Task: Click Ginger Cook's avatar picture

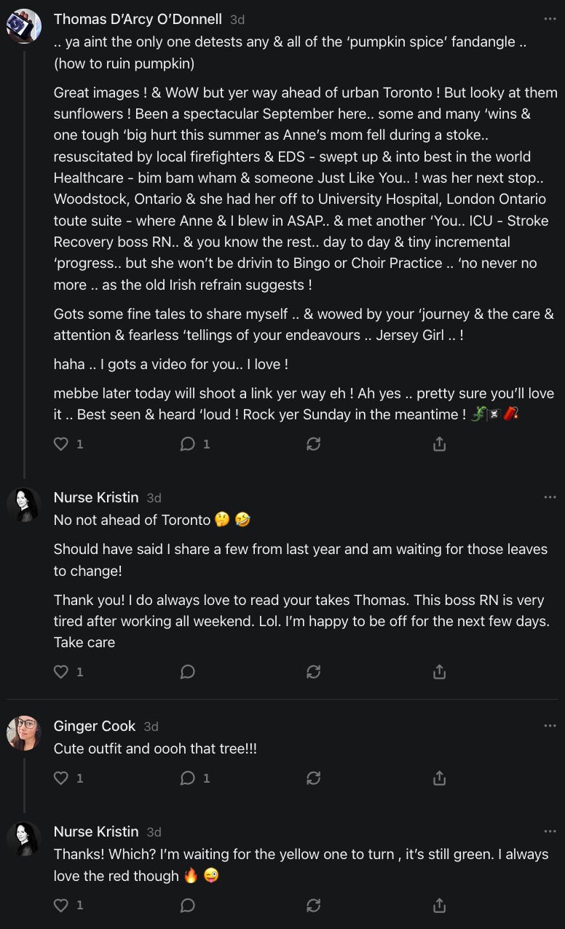Action: 24,733
